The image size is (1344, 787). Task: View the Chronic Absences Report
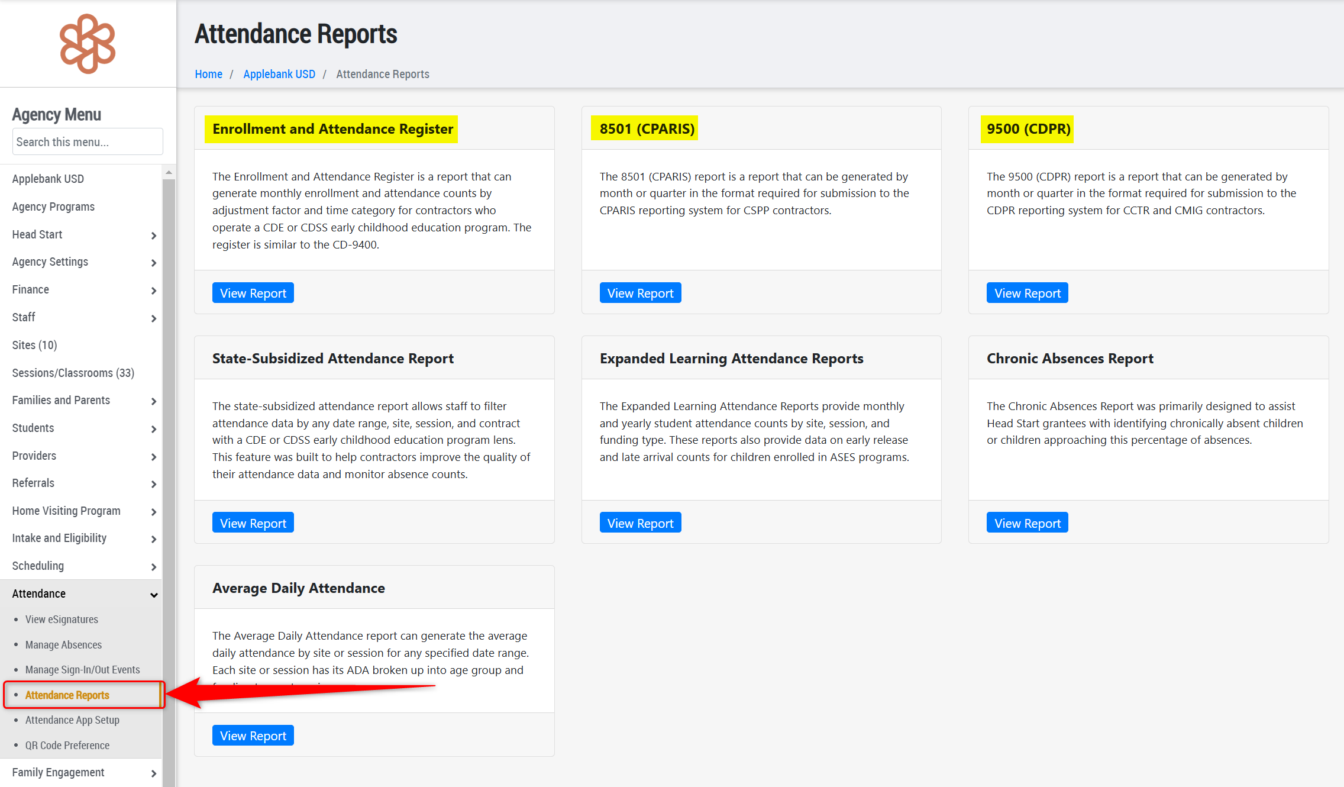point(1027,523)
